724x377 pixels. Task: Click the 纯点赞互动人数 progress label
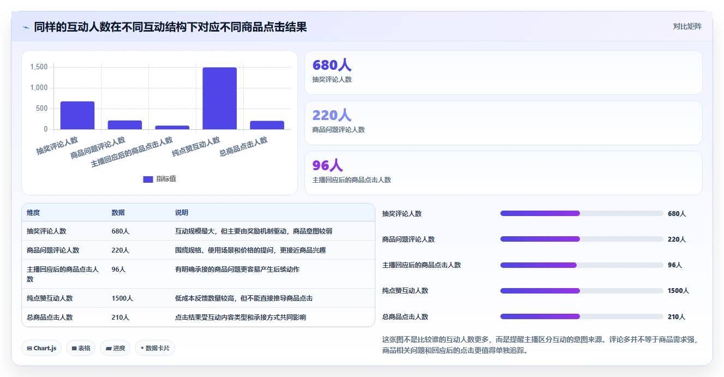(405, 291)
